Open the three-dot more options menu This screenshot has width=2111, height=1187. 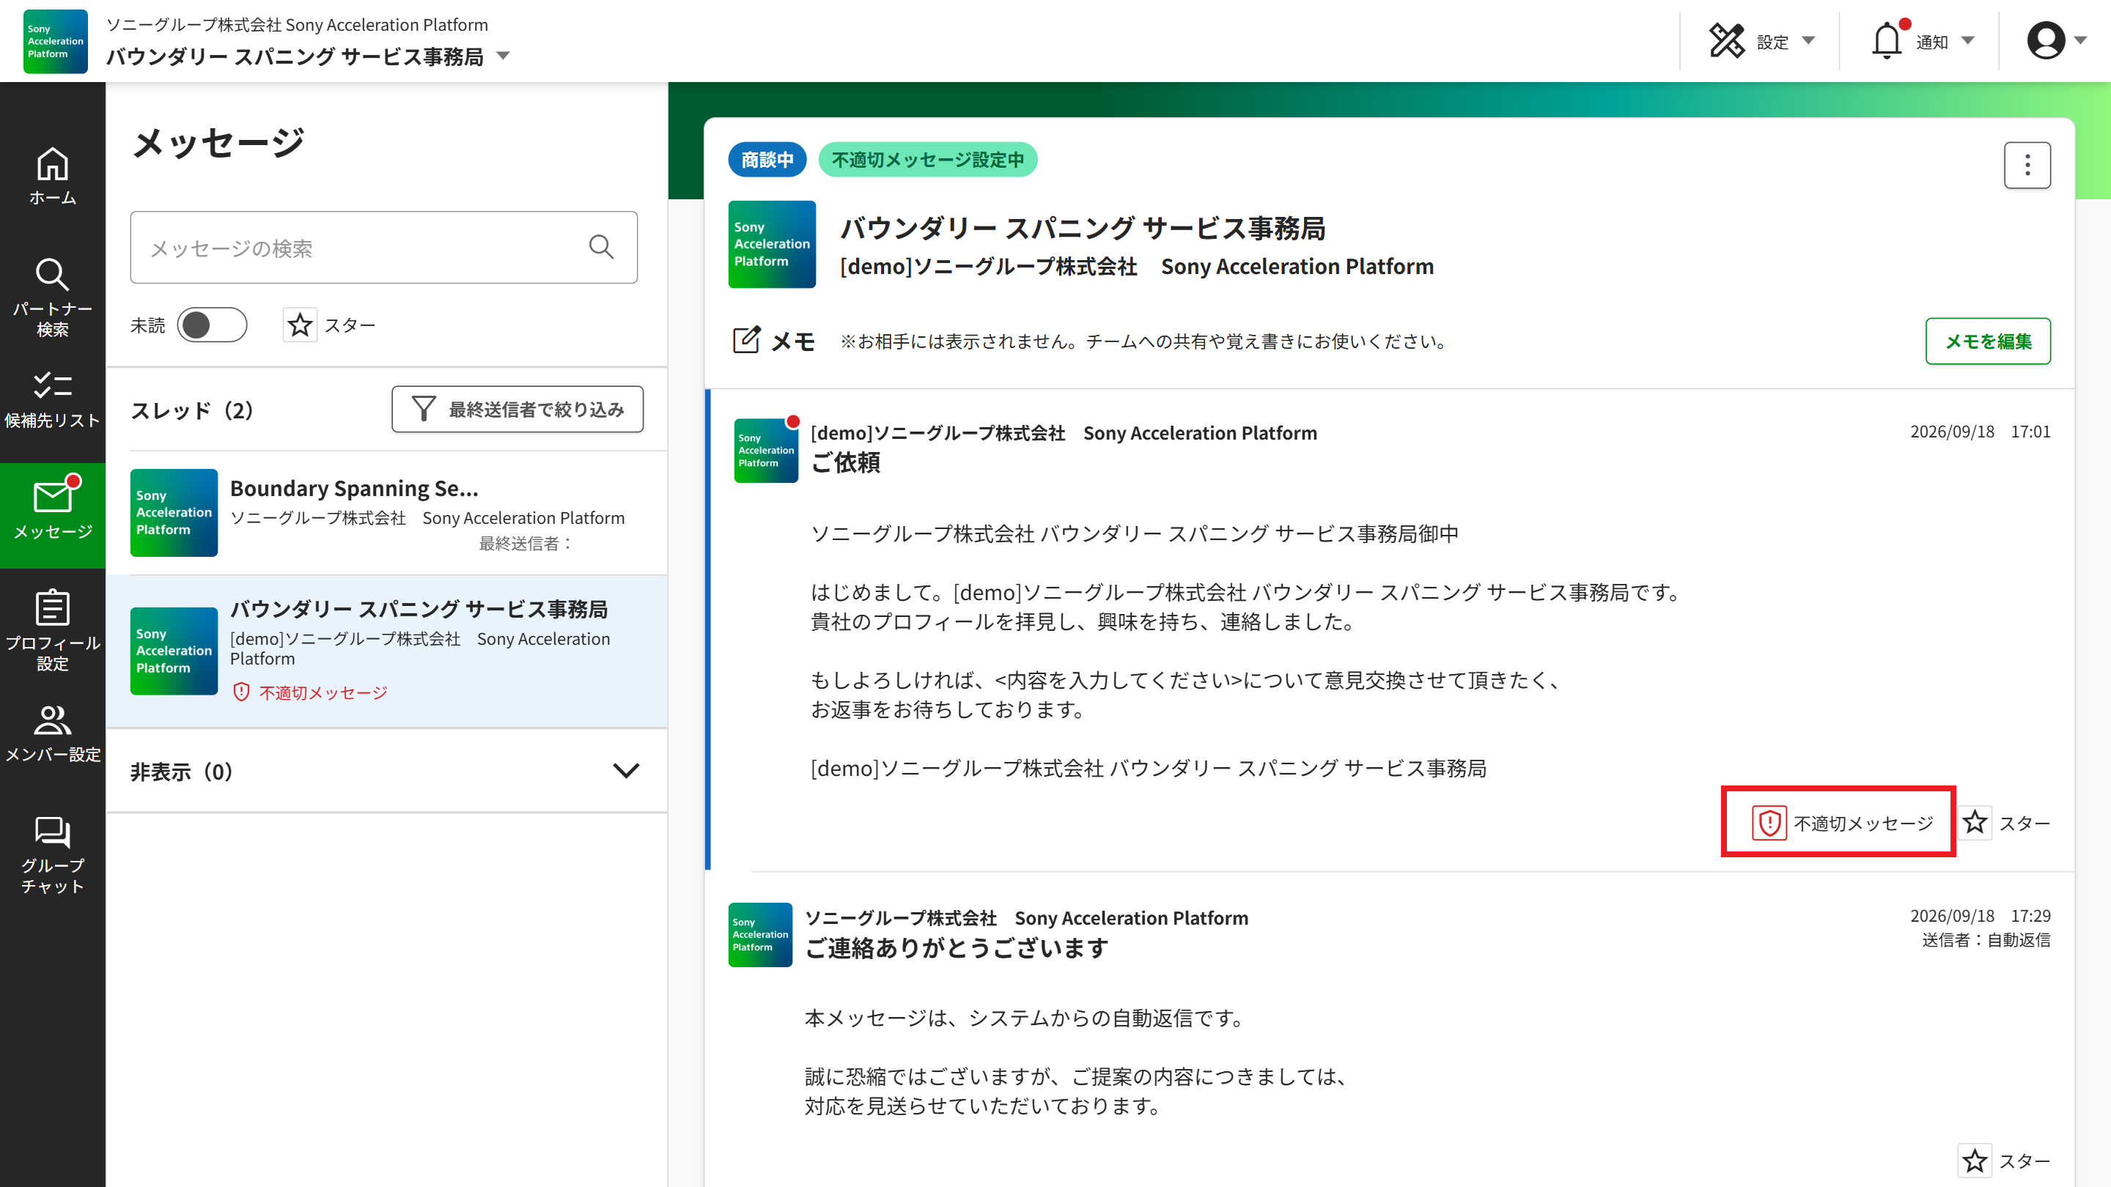(x=2027, y=166)
